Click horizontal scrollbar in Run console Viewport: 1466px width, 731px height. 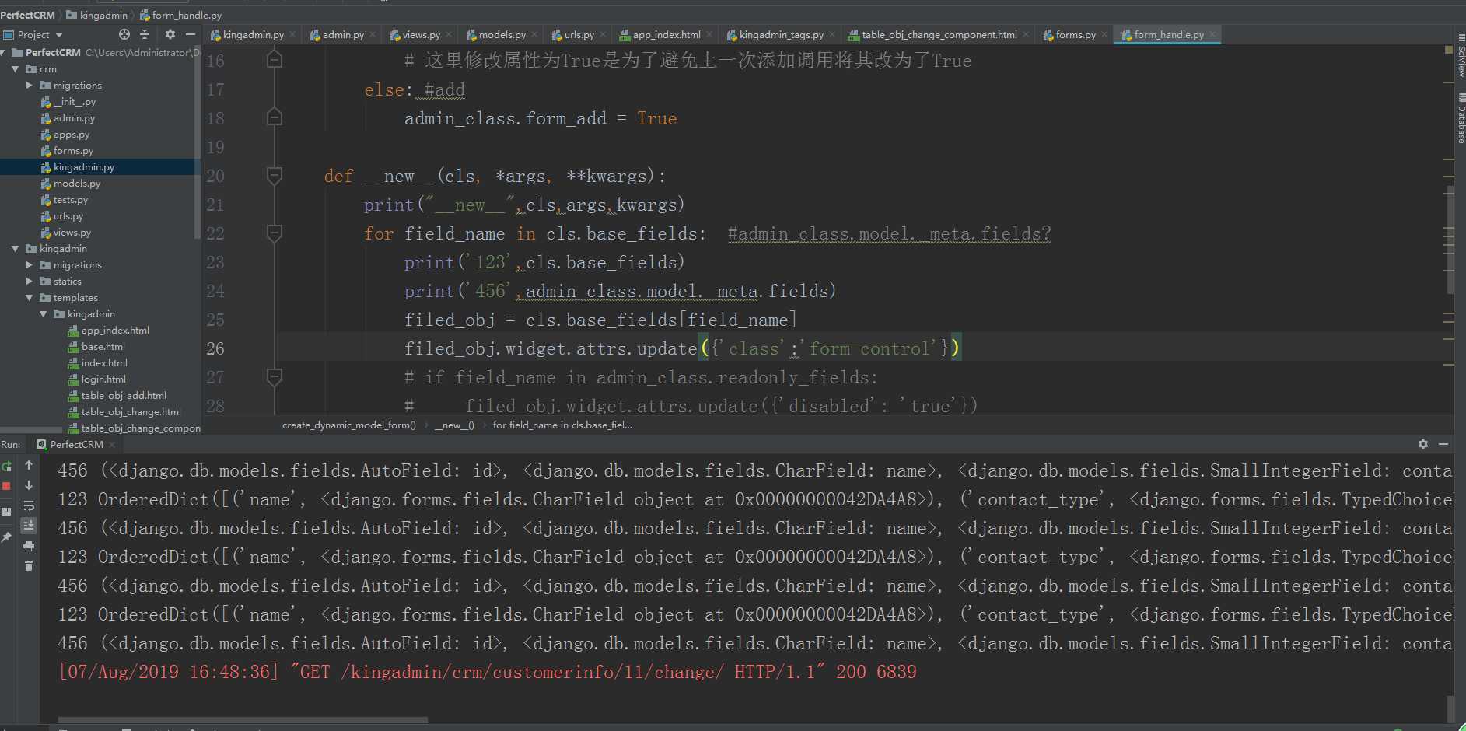pyautogui.click(x=243, y=720)
